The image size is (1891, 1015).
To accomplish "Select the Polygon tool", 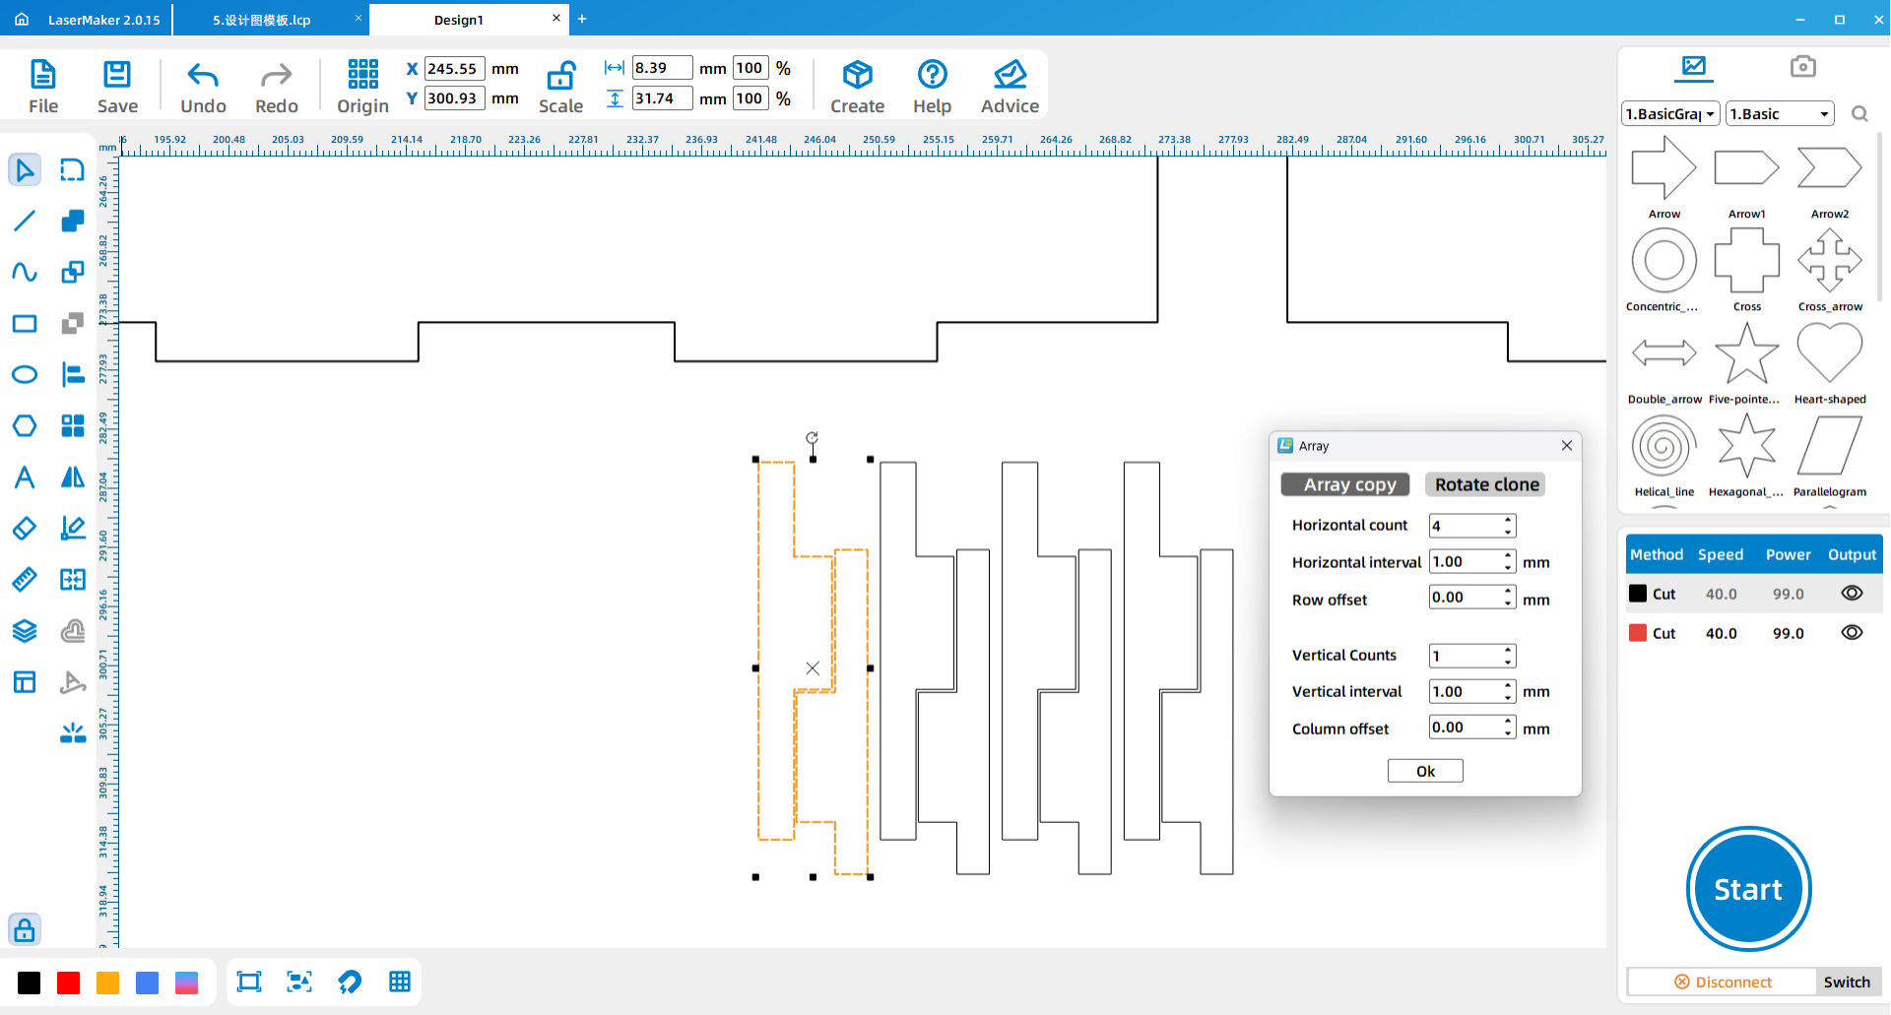I will pyautogui.click(x=25, y=425).
